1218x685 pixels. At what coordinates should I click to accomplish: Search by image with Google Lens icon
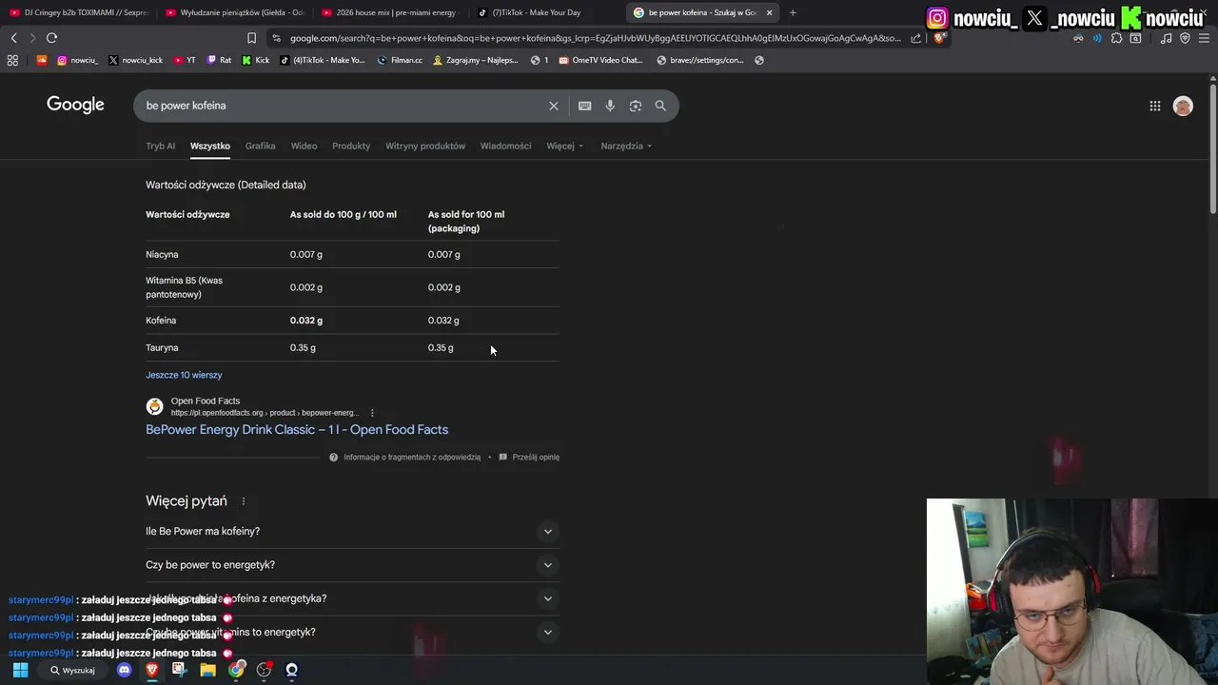636,106
